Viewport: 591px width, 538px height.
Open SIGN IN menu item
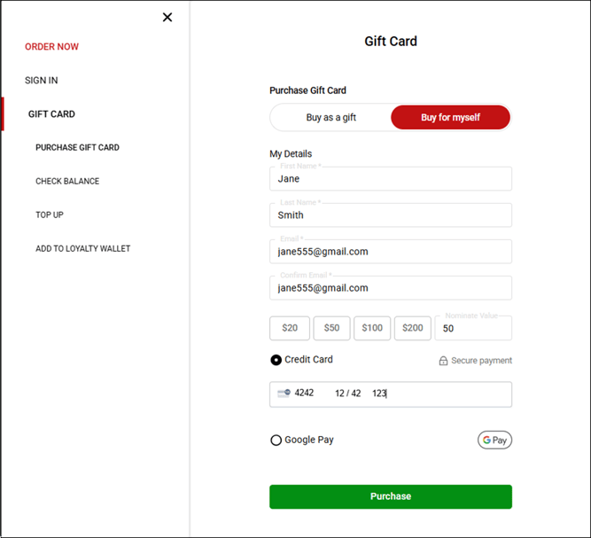pos(42,81)
